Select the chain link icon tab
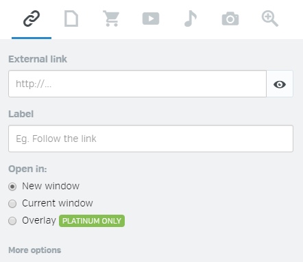Image resolution: width=303 pixels, height=262 pixels. [32, 19]
